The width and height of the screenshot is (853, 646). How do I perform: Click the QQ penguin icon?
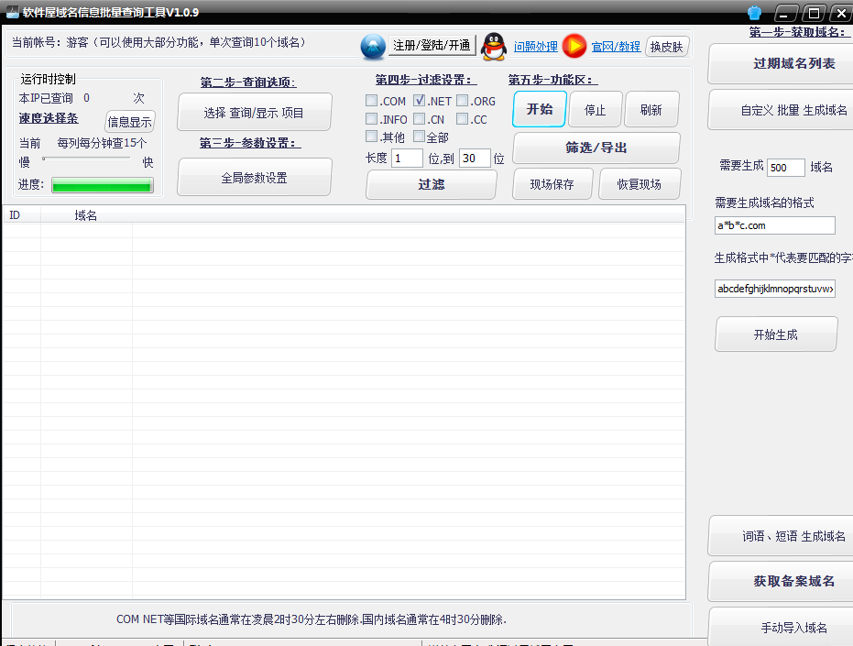pyautogui.click(x=493, y=46)
